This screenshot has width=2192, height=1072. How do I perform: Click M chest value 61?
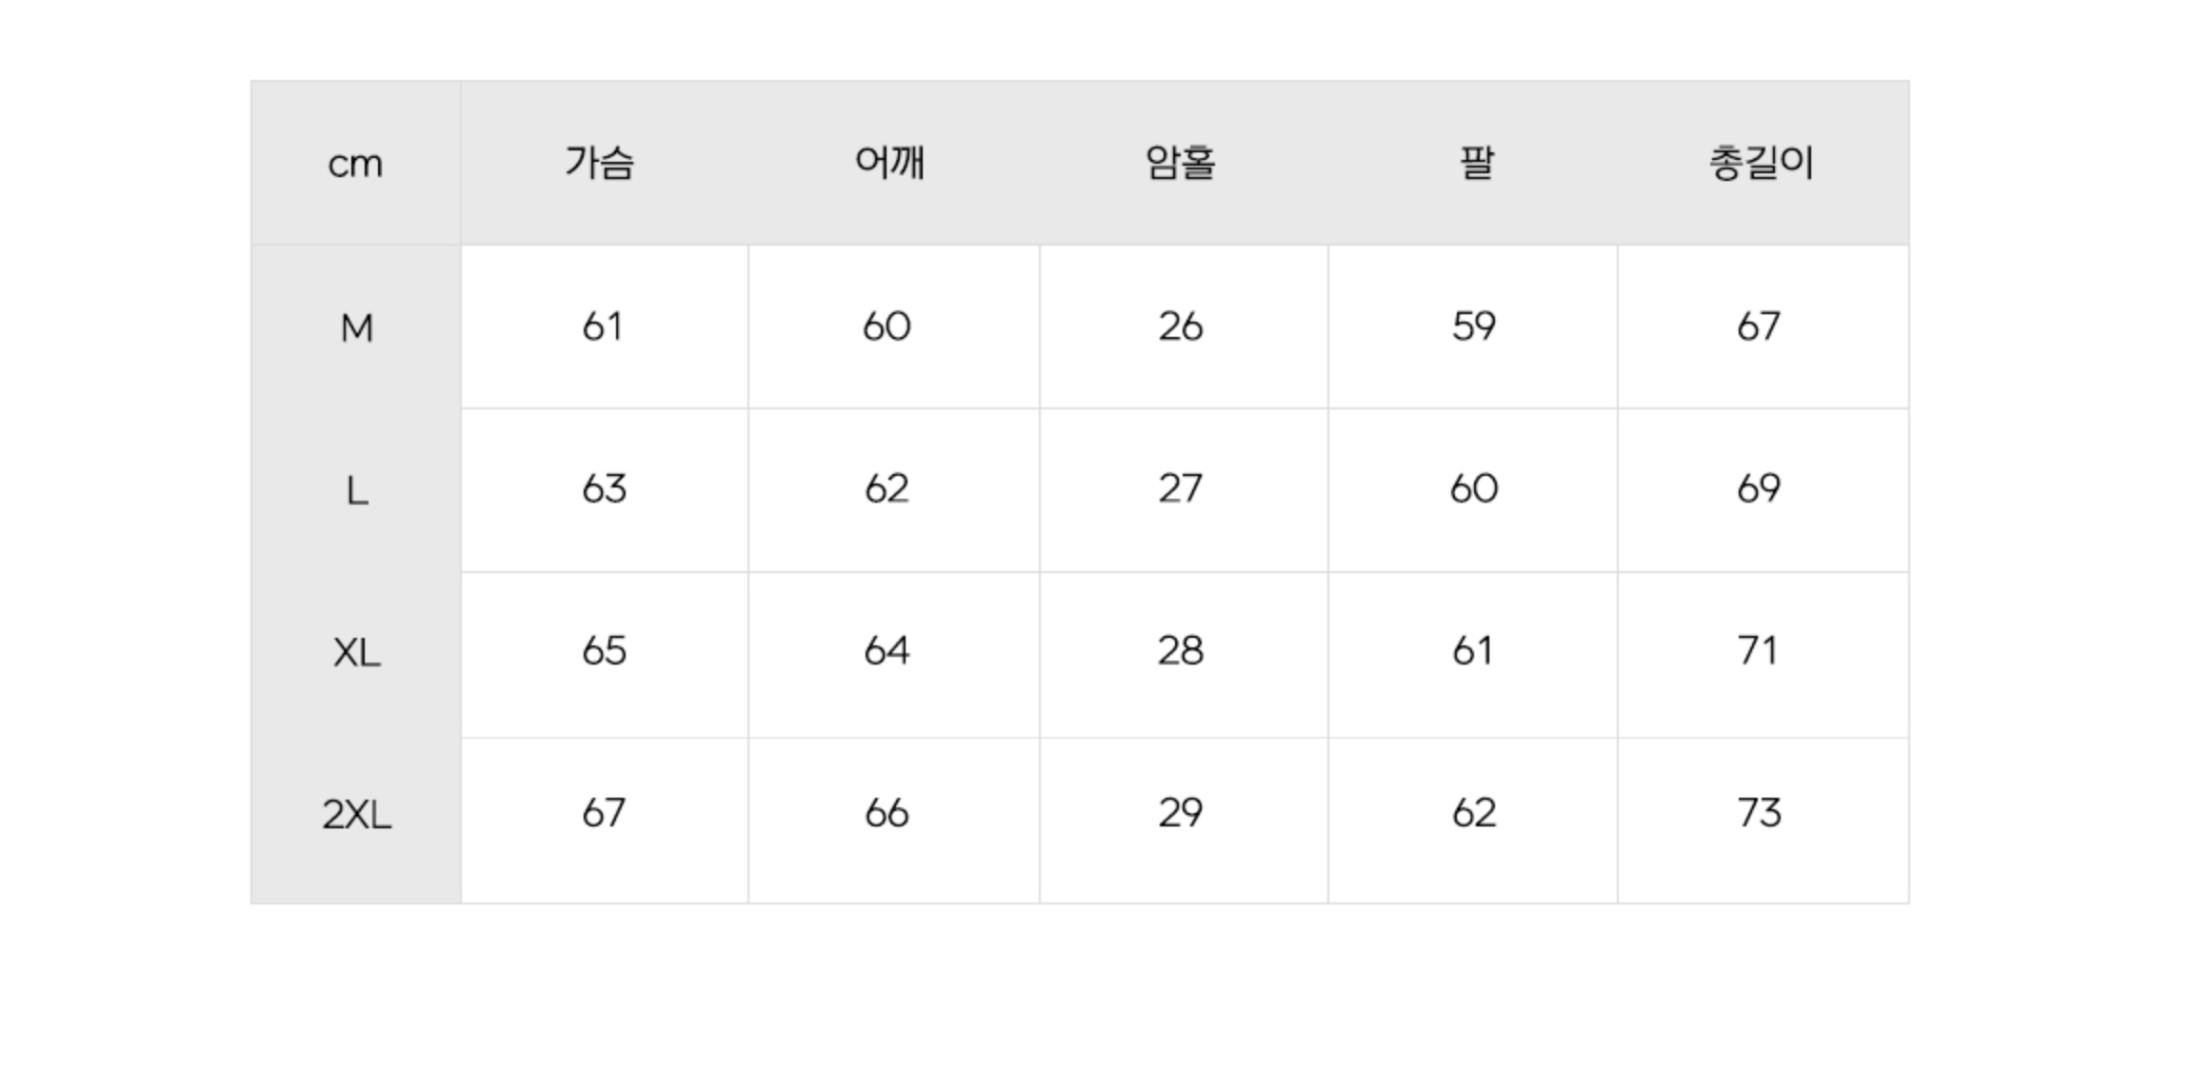603,327
